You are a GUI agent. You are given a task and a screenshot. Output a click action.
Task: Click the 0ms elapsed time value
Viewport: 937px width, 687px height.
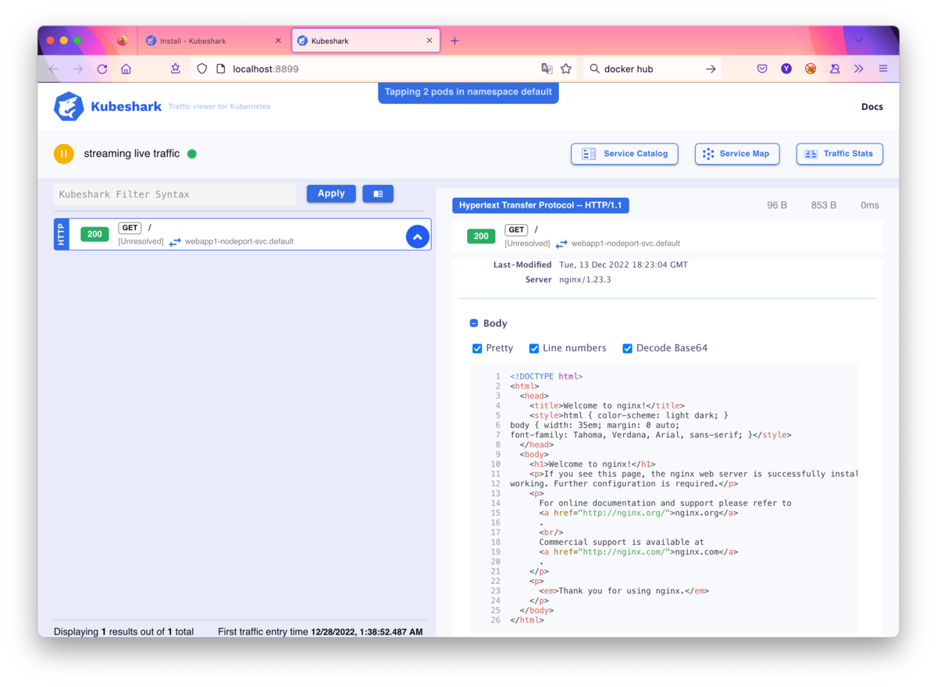click(x=870, y=205)
